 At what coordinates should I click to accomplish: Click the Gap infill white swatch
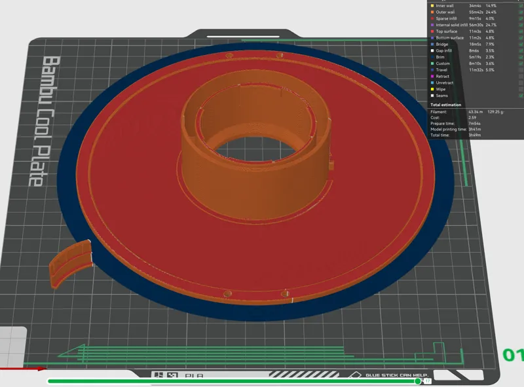point(432,50)
